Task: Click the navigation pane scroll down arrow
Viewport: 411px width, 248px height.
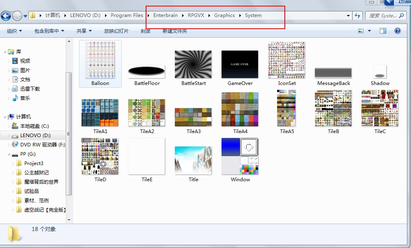Action: coord(69,220)
